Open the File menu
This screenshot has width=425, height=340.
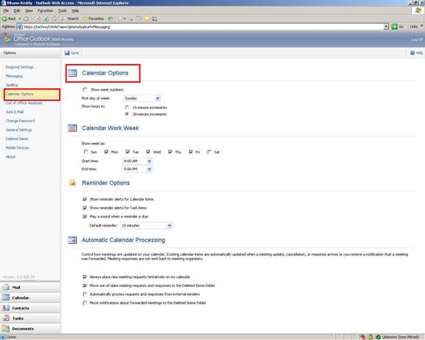6,10
